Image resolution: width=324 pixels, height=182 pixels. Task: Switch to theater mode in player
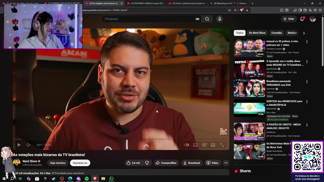pyautogui.click(x=213, y=145)
